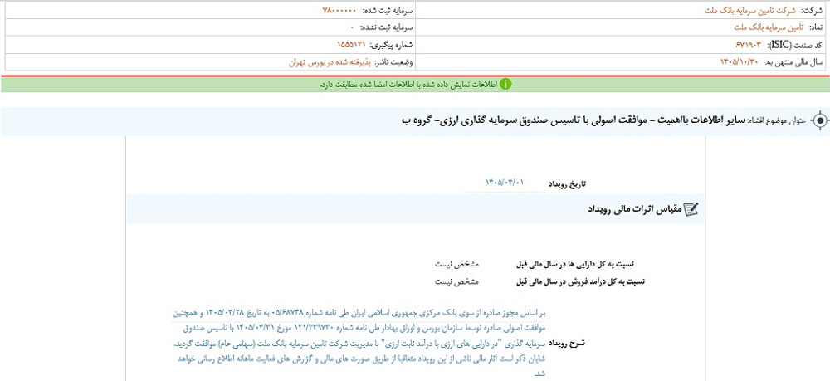This screenshot has height=381, width=830.
Task: Click the target icon beside disclosure title
Action: [819, 120]
